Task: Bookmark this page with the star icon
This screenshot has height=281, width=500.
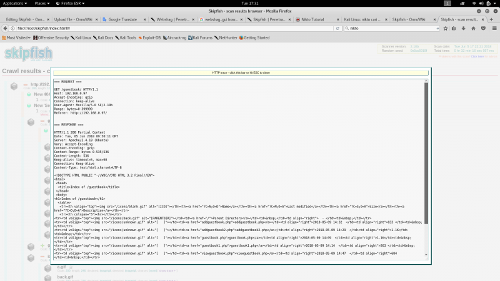Action: pyautogui.click(x=446, y=28)
